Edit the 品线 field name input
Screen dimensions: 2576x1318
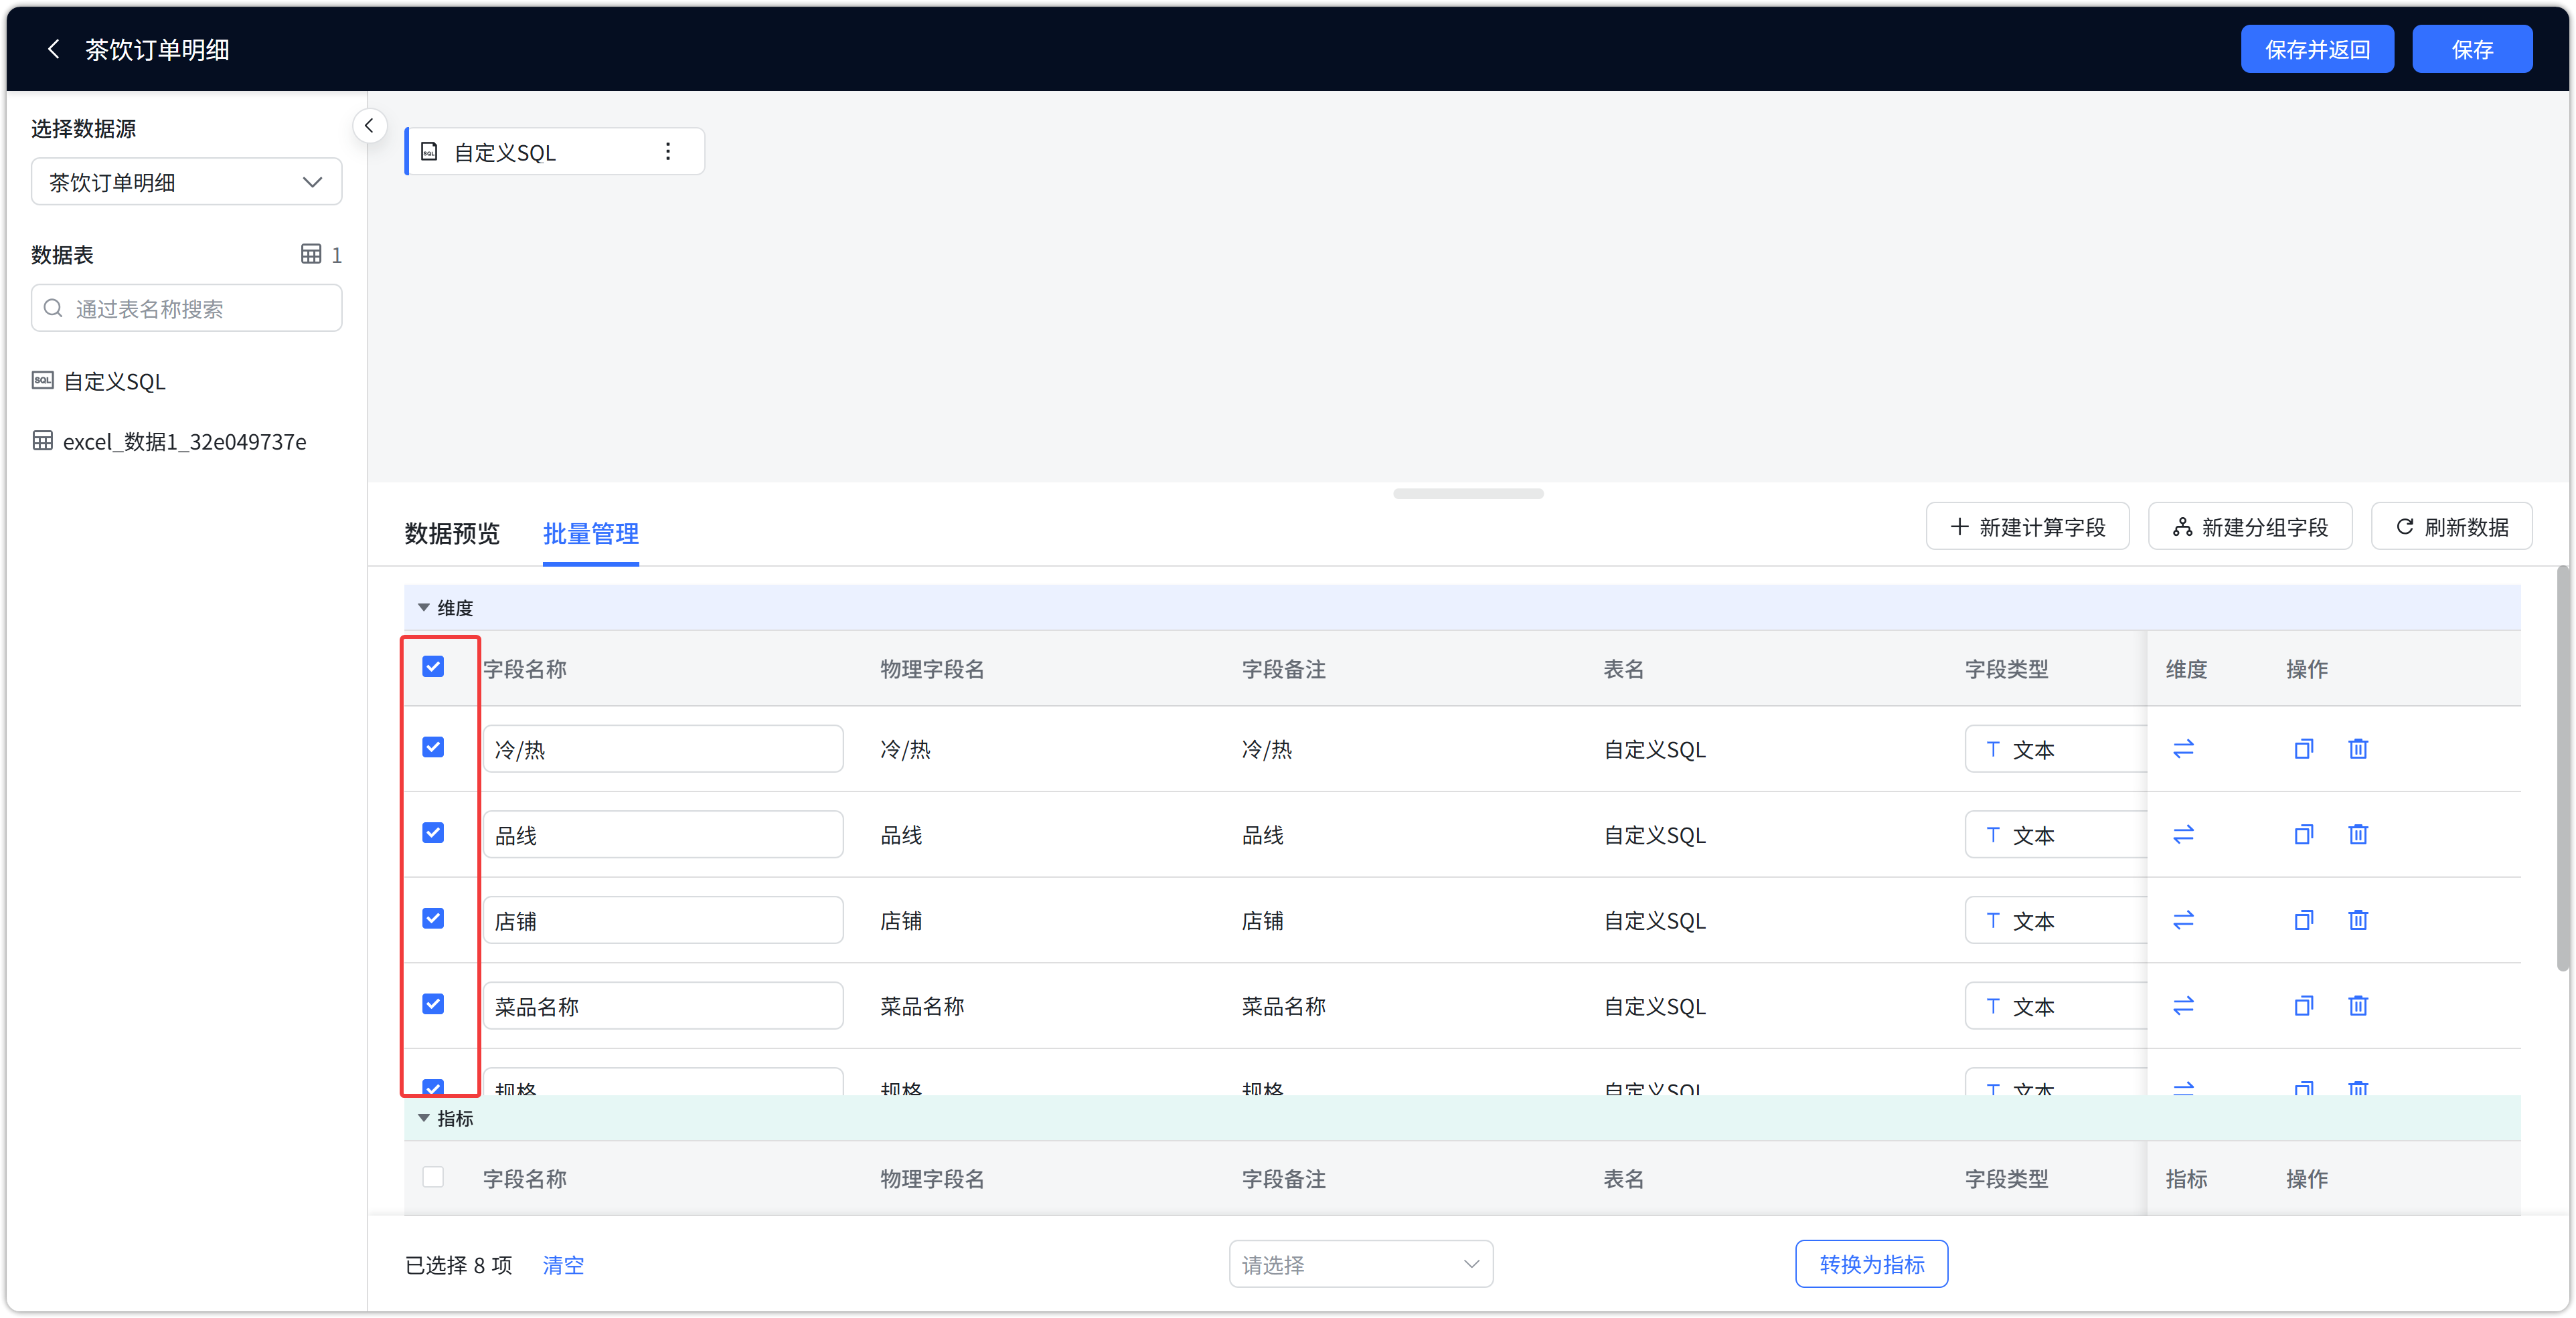(663, 836)
